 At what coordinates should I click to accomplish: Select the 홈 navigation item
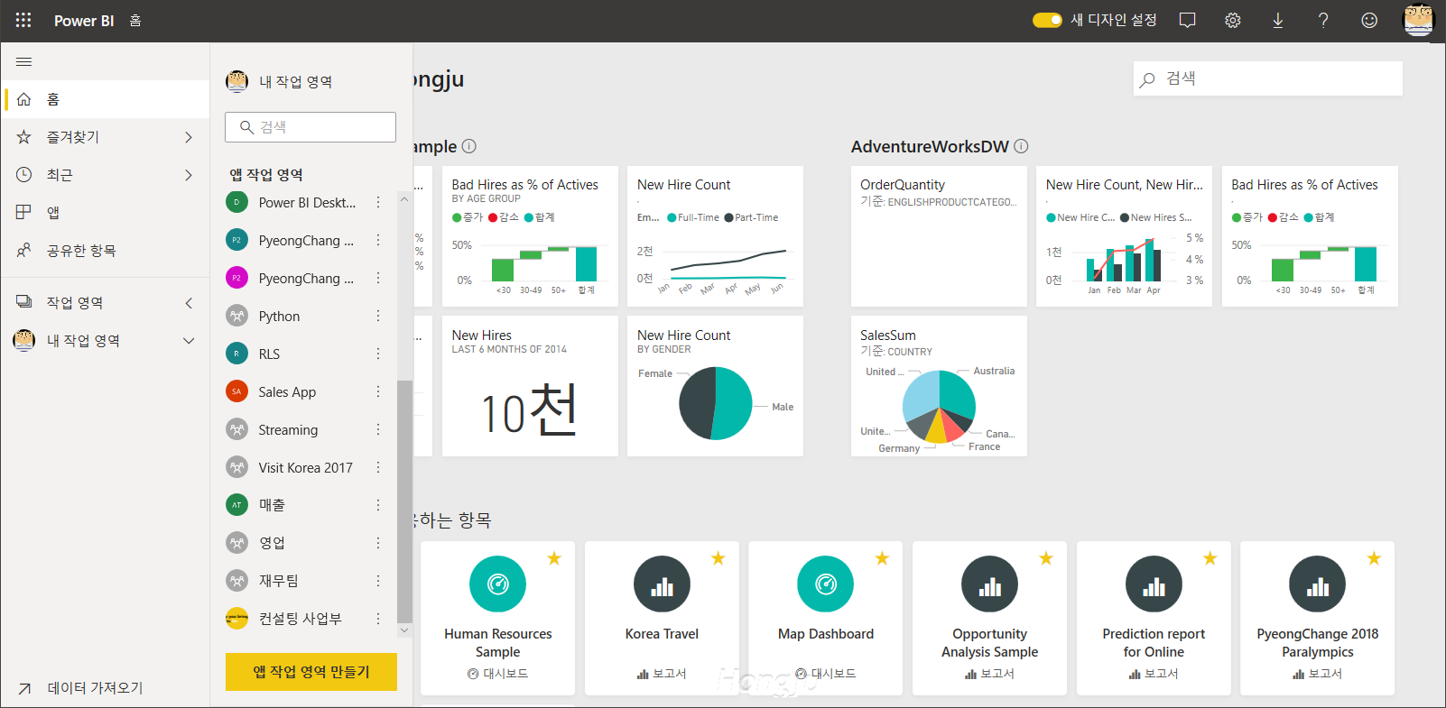click(x=106, y=99)
